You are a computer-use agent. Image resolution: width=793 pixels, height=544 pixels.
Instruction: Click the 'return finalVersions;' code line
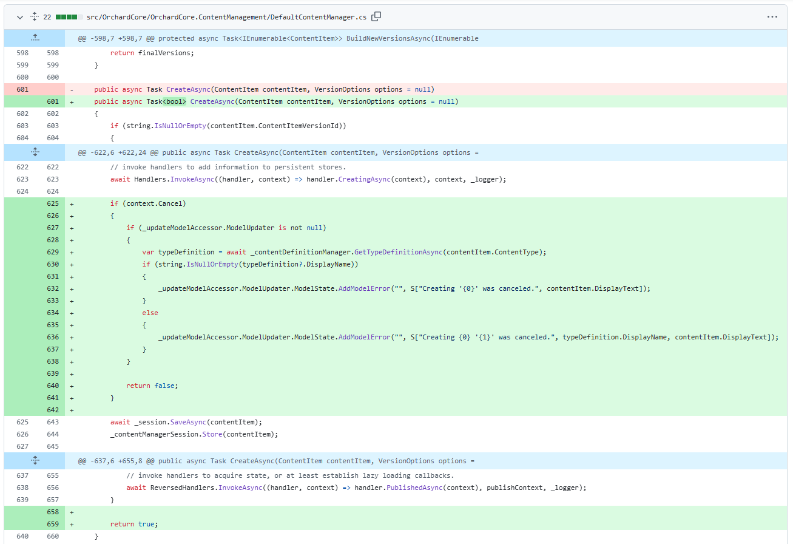click(x=152, y=53)
